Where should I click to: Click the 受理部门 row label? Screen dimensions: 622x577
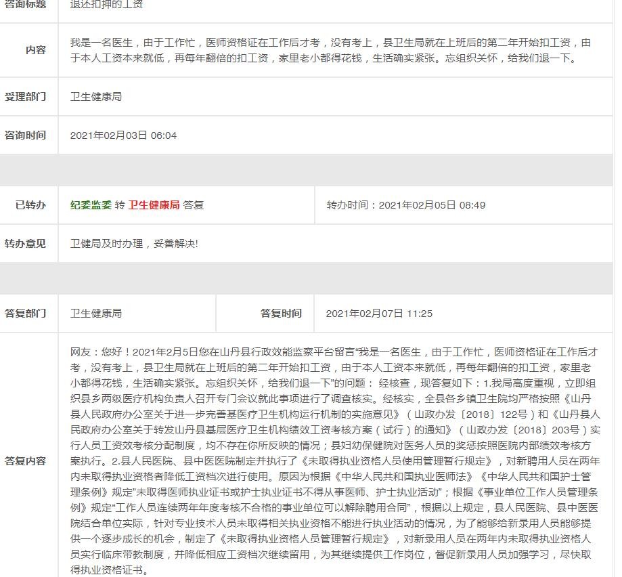(26, 97)
